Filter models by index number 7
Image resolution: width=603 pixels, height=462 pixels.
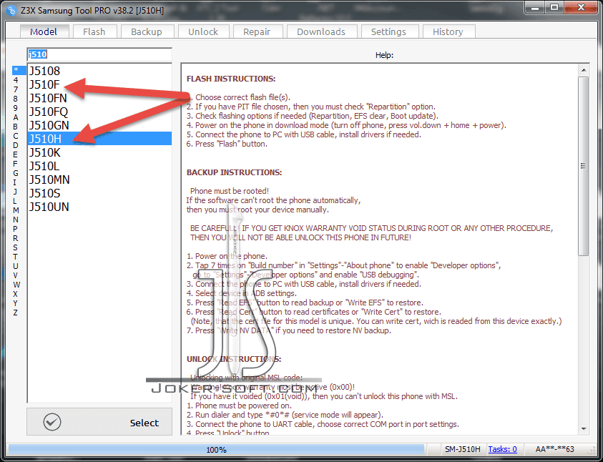16,89
